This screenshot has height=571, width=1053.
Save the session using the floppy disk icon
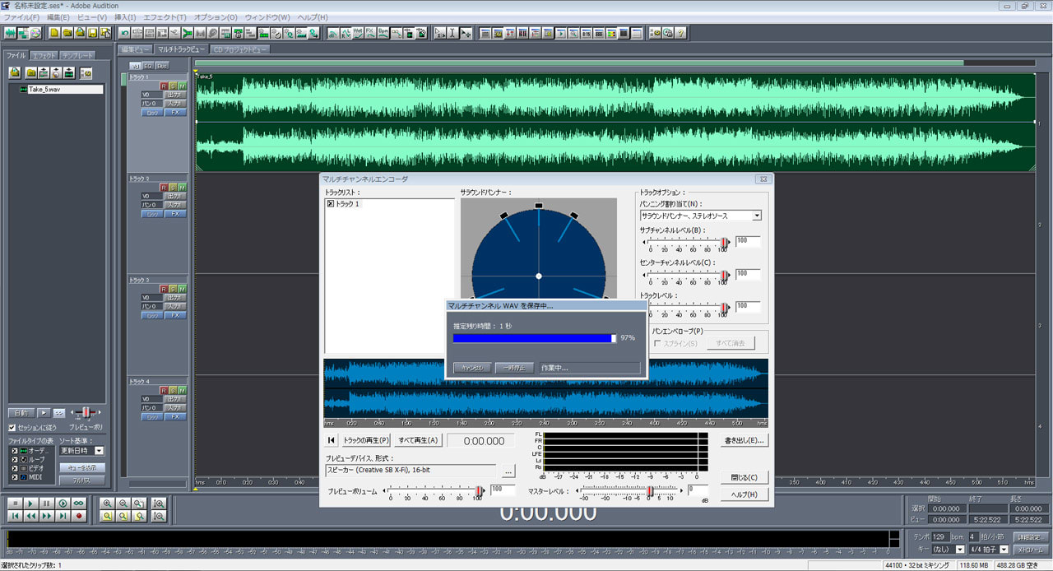(93, 33)
